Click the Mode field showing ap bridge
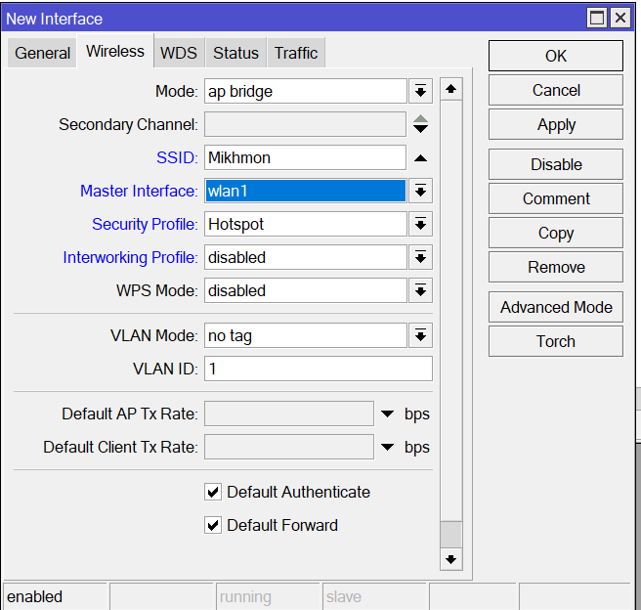 coord(306,91)
